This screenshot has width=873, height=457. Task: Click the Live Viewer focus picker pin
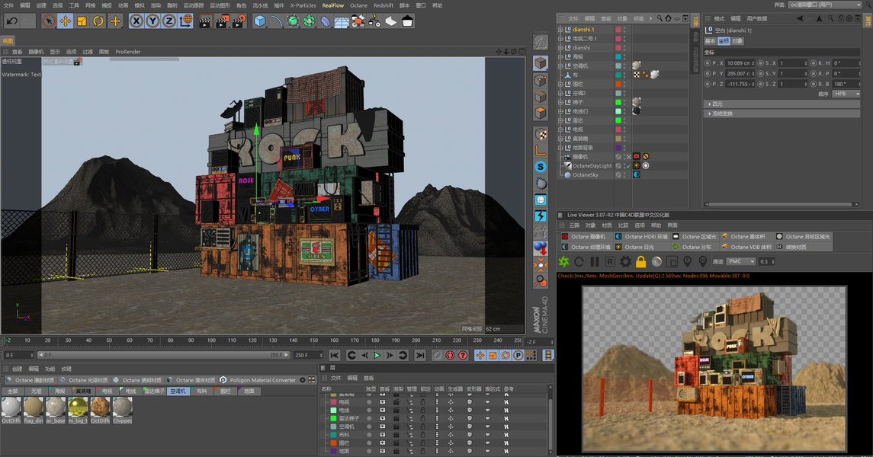[688, 261]
